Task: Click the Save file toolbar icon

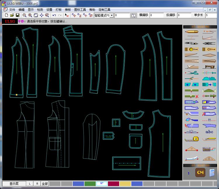Action: (18, 15)
